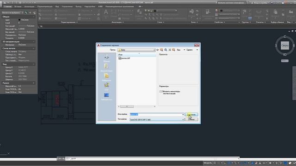
Task: Toggle the update sheet and view thumbnails checkbox
Action: 160,92
